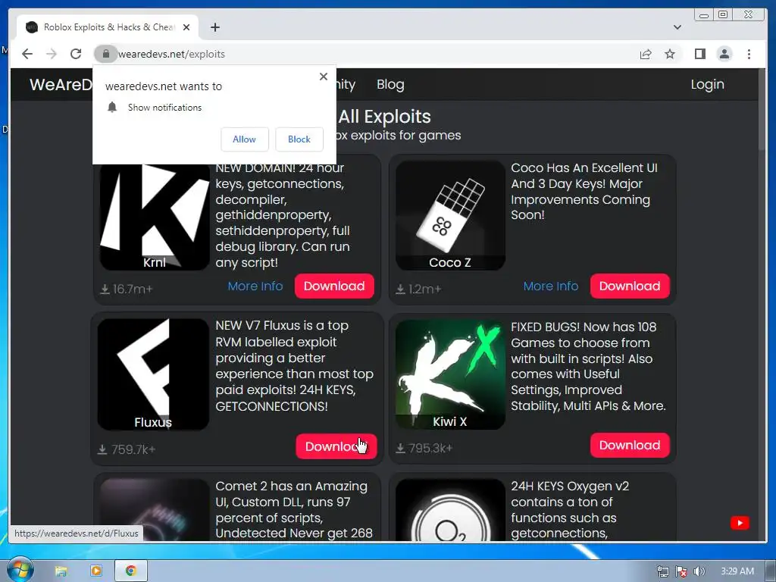
Task: Click the notification bell icon in popup
Action: pos(112,108)
